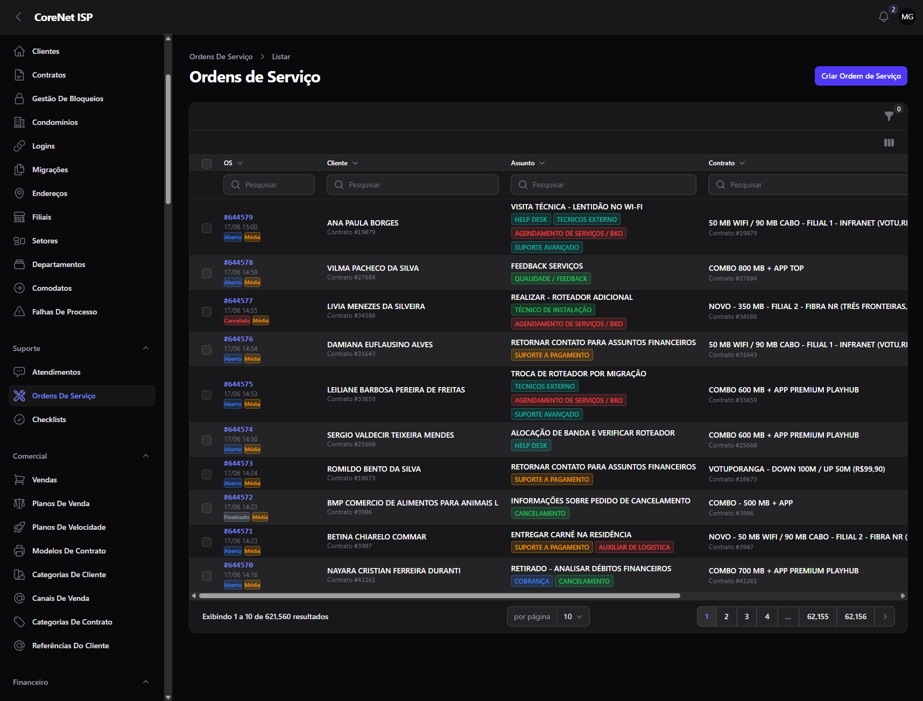
Task: Open the per page 10 dropdown
Action: (x=573, y=616)
